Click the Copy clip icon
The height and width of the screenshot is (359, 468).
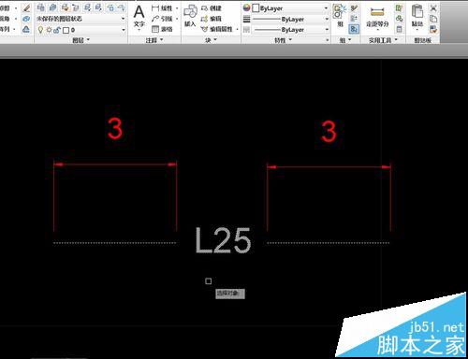(x=433, y=19)
